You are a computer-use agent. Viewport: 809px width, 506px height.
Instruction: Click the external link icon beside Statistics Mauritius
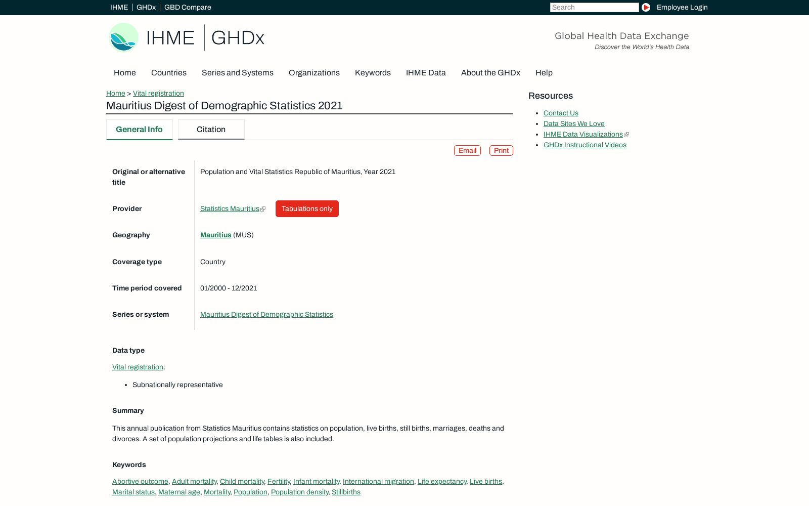(x=263, y=209)
